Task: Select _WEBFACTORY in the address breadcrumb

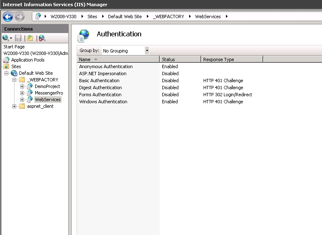Action: point(168,17)
